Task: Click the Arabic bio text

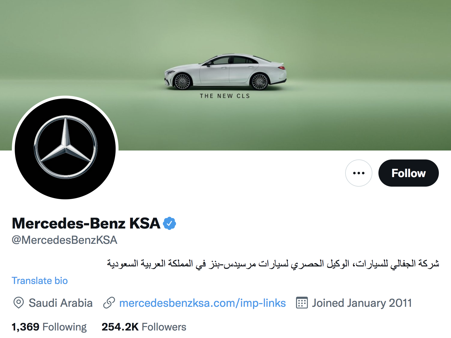Action: (x=273, y=263)
